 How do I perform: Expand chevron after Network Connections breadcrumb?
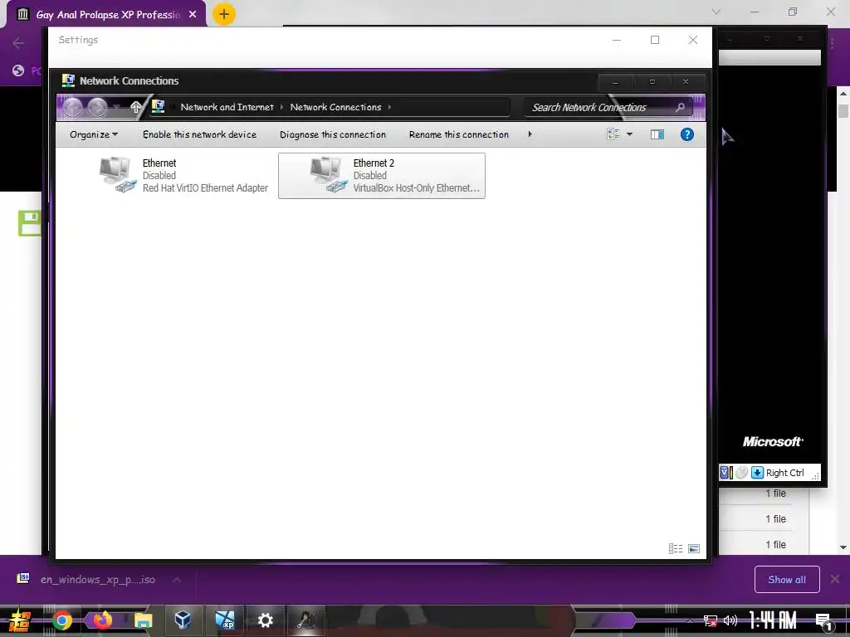point(390,107)
